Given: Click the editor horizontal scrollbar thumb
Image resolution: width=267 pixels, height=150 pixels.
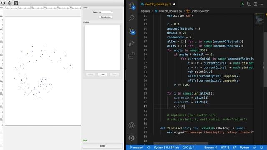Looking at the screenshot, I should [x=181, y=143].
